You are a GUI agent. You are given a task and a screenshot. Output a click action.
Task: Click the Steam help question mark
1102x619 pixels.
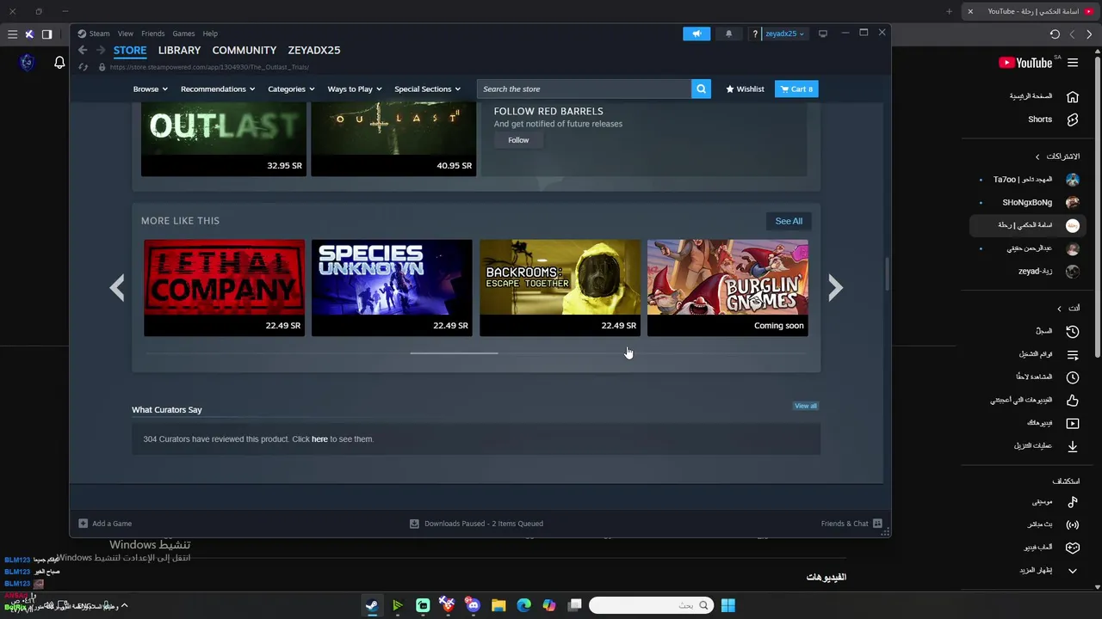click(755, 34)
